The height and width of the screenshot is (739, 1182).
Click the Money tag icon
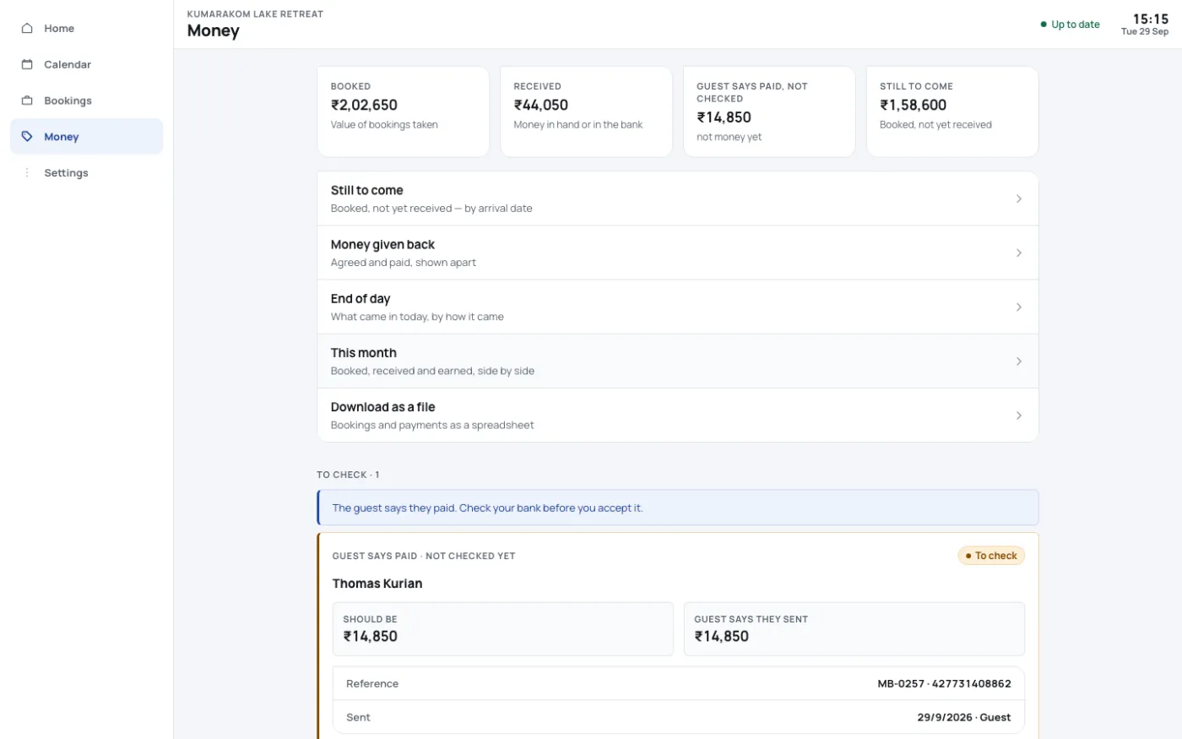click(x=27, y=136)
